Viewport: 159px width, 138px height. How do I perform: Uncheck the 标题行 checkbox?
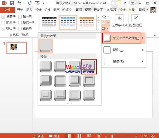[x=3, y=17]
